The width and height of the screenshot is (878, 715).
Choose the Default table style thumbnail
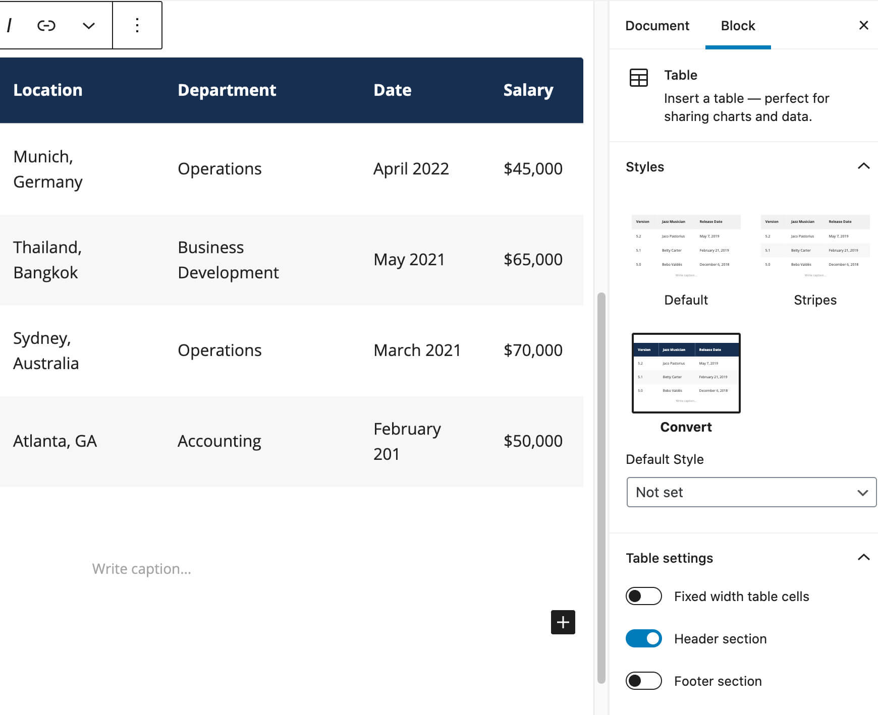(x=686, y=247)
